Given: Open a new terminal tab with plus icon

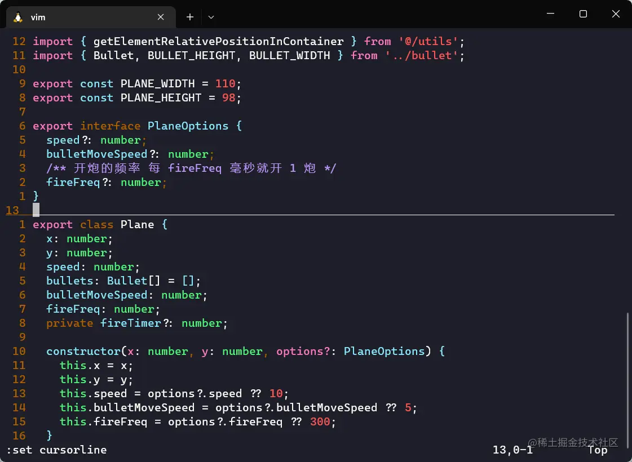Looking at the screenshot, I should [x=189, y=17].
